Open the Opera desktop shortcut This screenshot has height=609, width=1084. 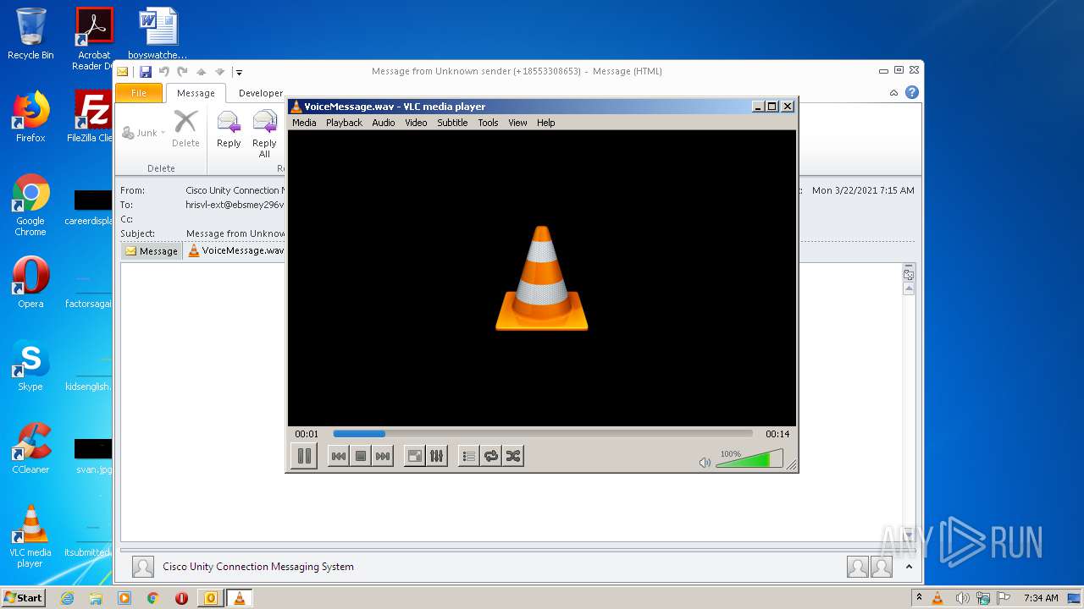click(x=30, y=283)
